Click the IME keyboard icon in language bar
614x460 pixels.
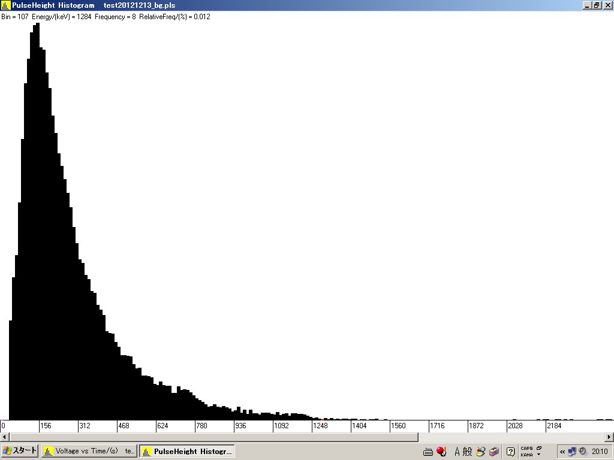point(428,452)
